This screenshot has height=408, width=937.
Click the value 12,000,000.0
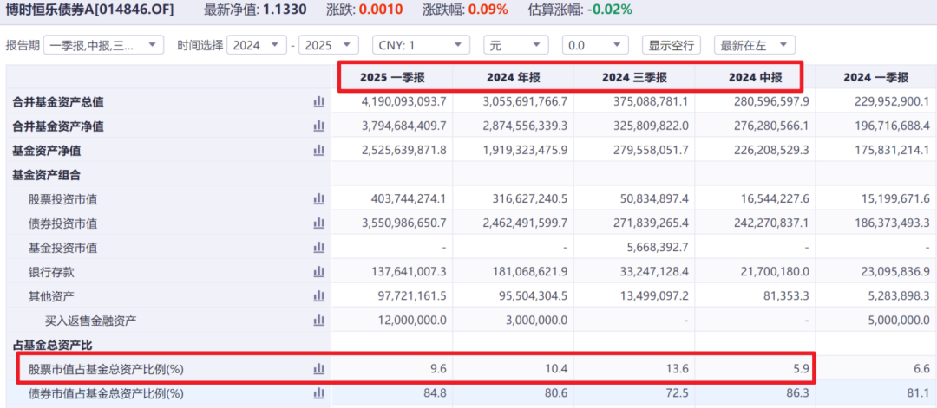(x=412, y=321)
